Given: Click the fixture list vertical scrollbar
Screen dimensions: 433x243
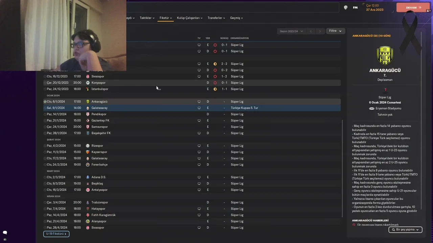Looking at the screenshot, I should point(342,169).
